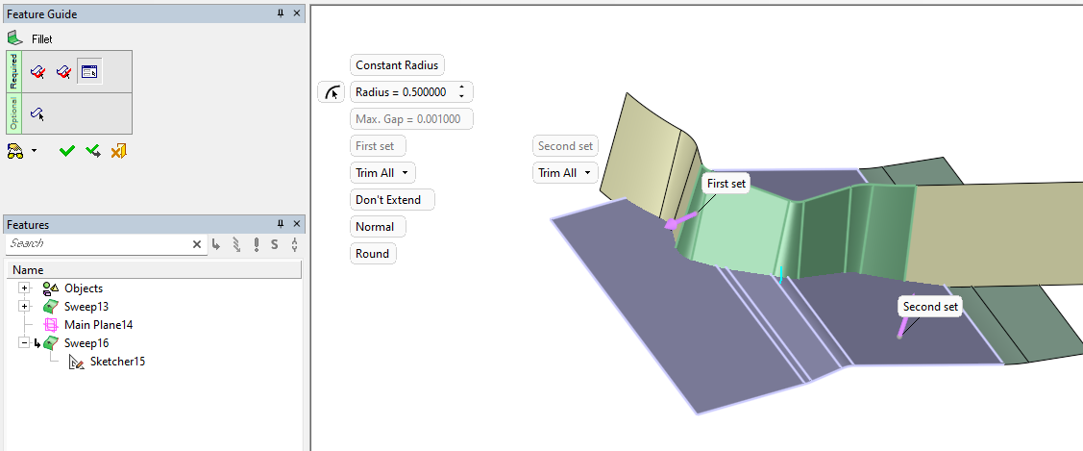
Task: Collapse the Sweep16 tree node
Action: (25, 342)
